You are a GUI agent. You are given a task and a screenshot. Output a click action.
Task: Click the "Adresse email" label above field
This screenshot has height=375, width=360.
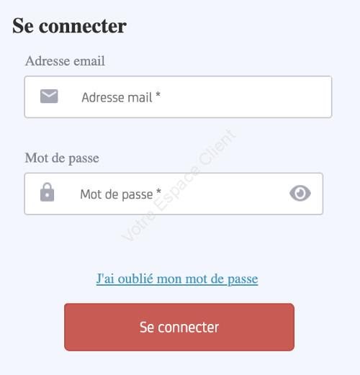65,60
